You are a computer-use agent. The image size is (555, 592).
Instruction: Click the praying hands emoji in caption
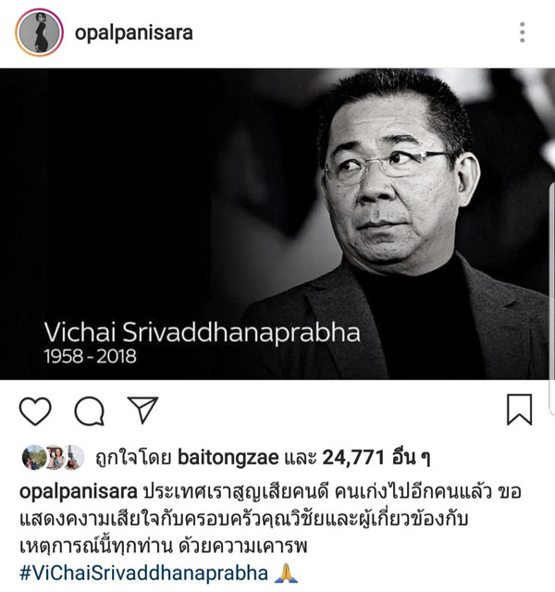tap(286, 573)
